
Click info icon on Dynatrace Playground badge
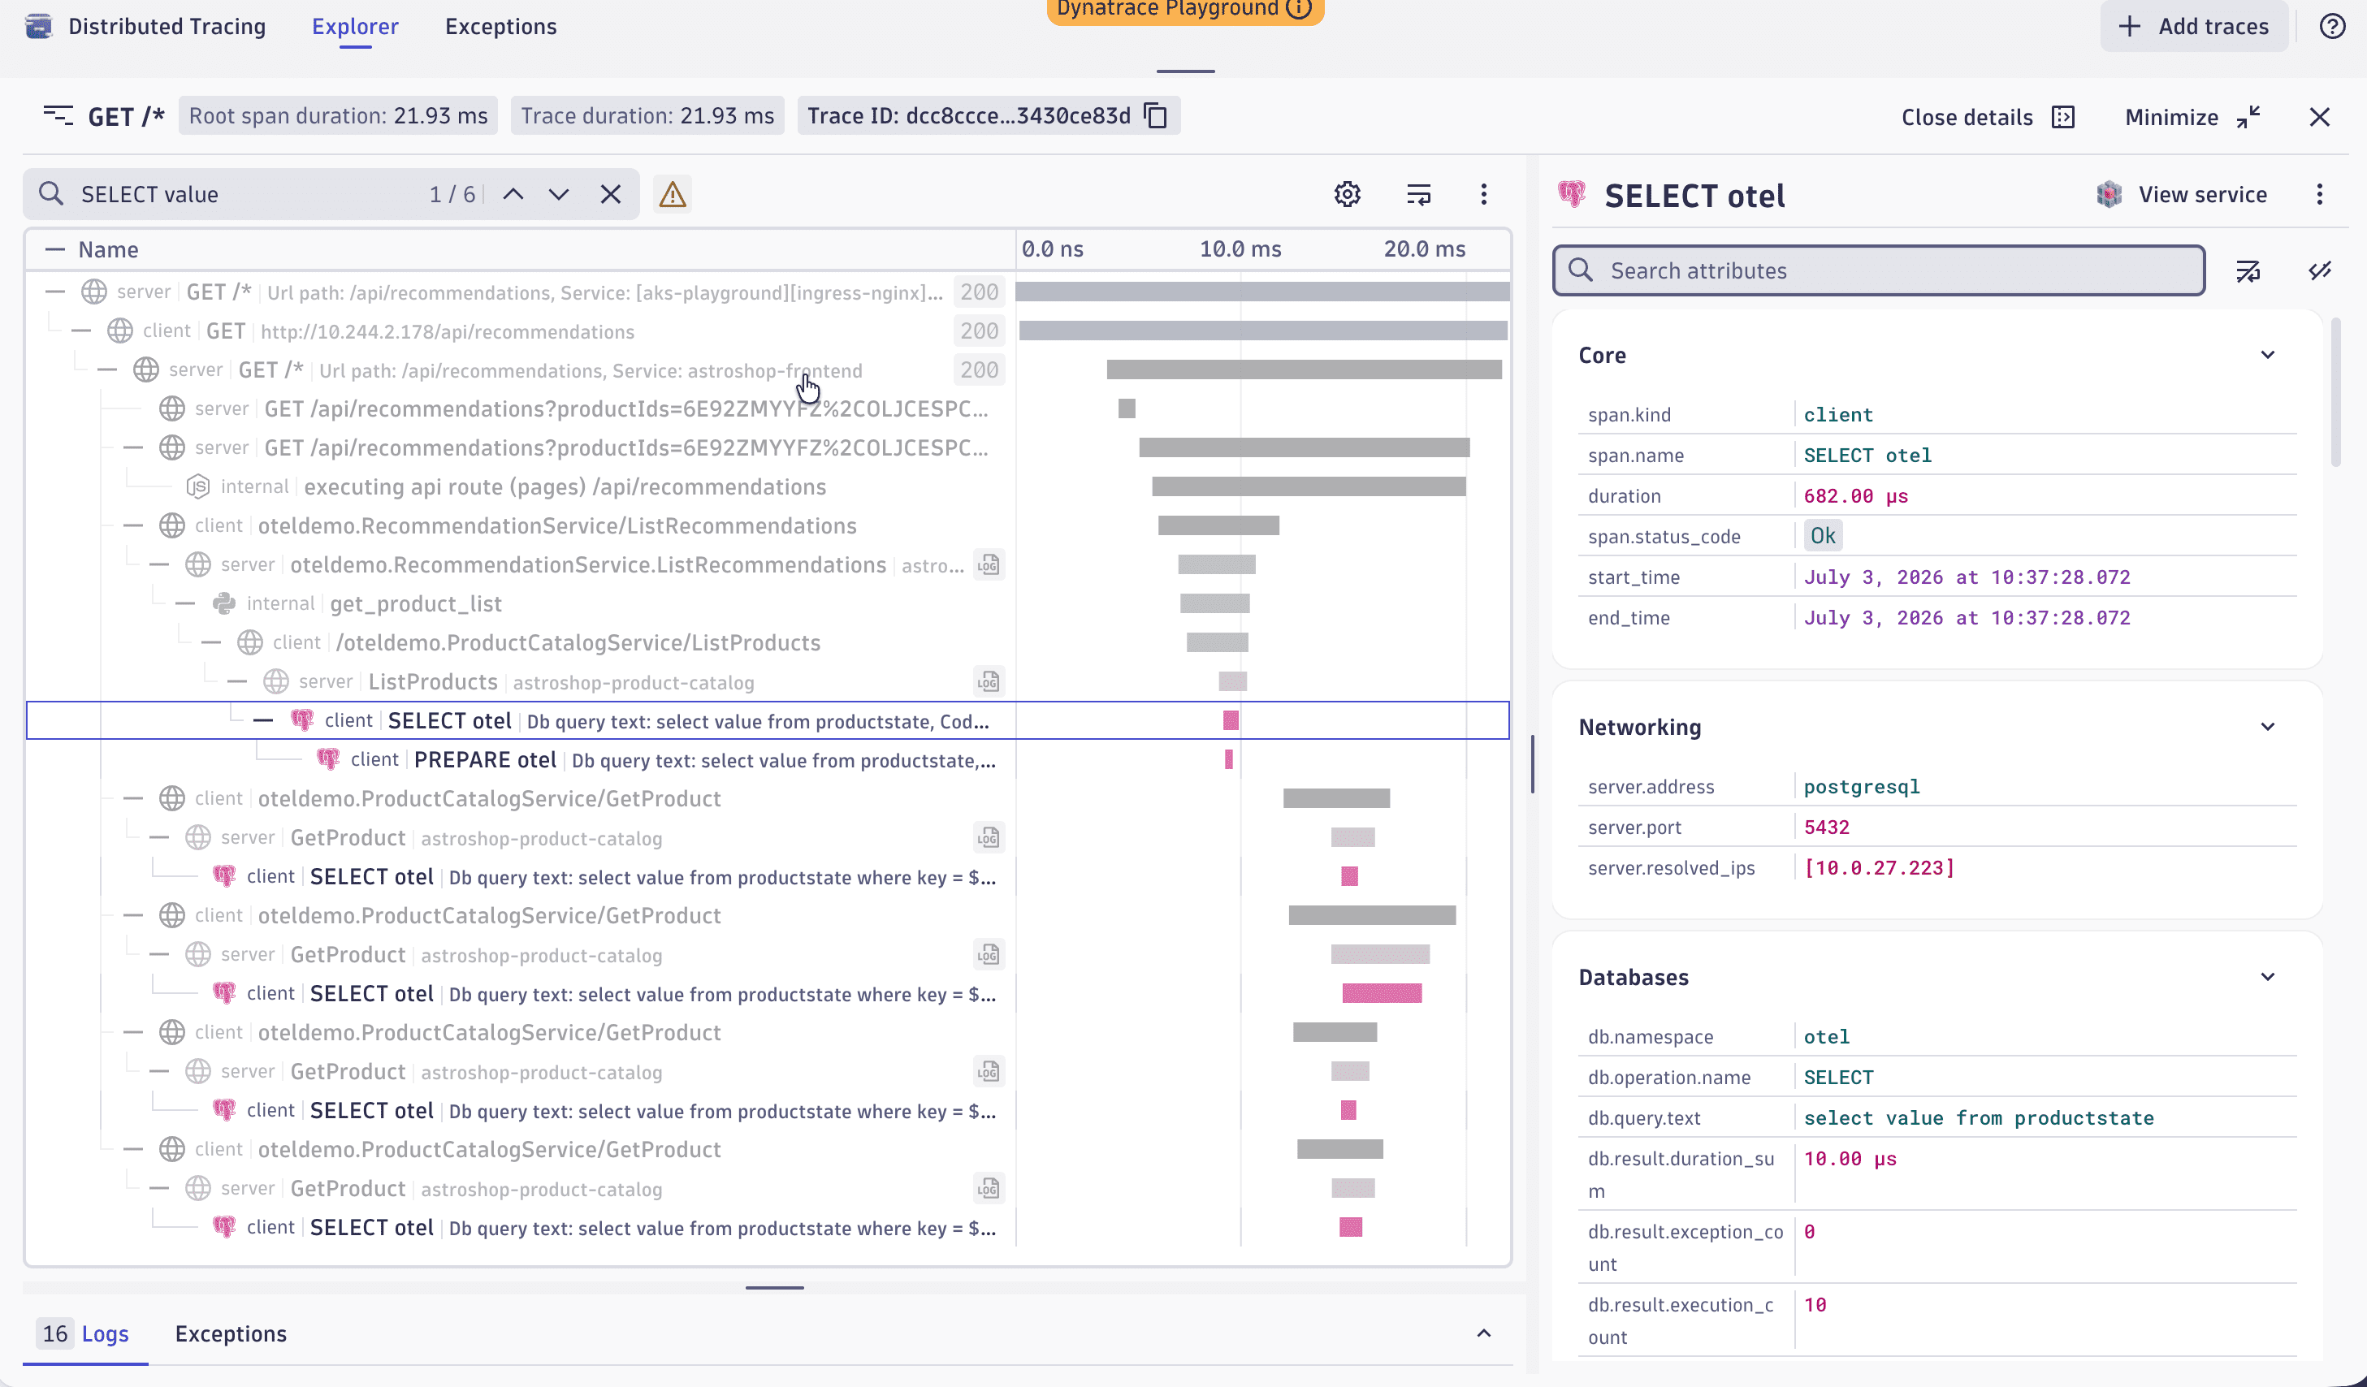tap(1299, 10)
